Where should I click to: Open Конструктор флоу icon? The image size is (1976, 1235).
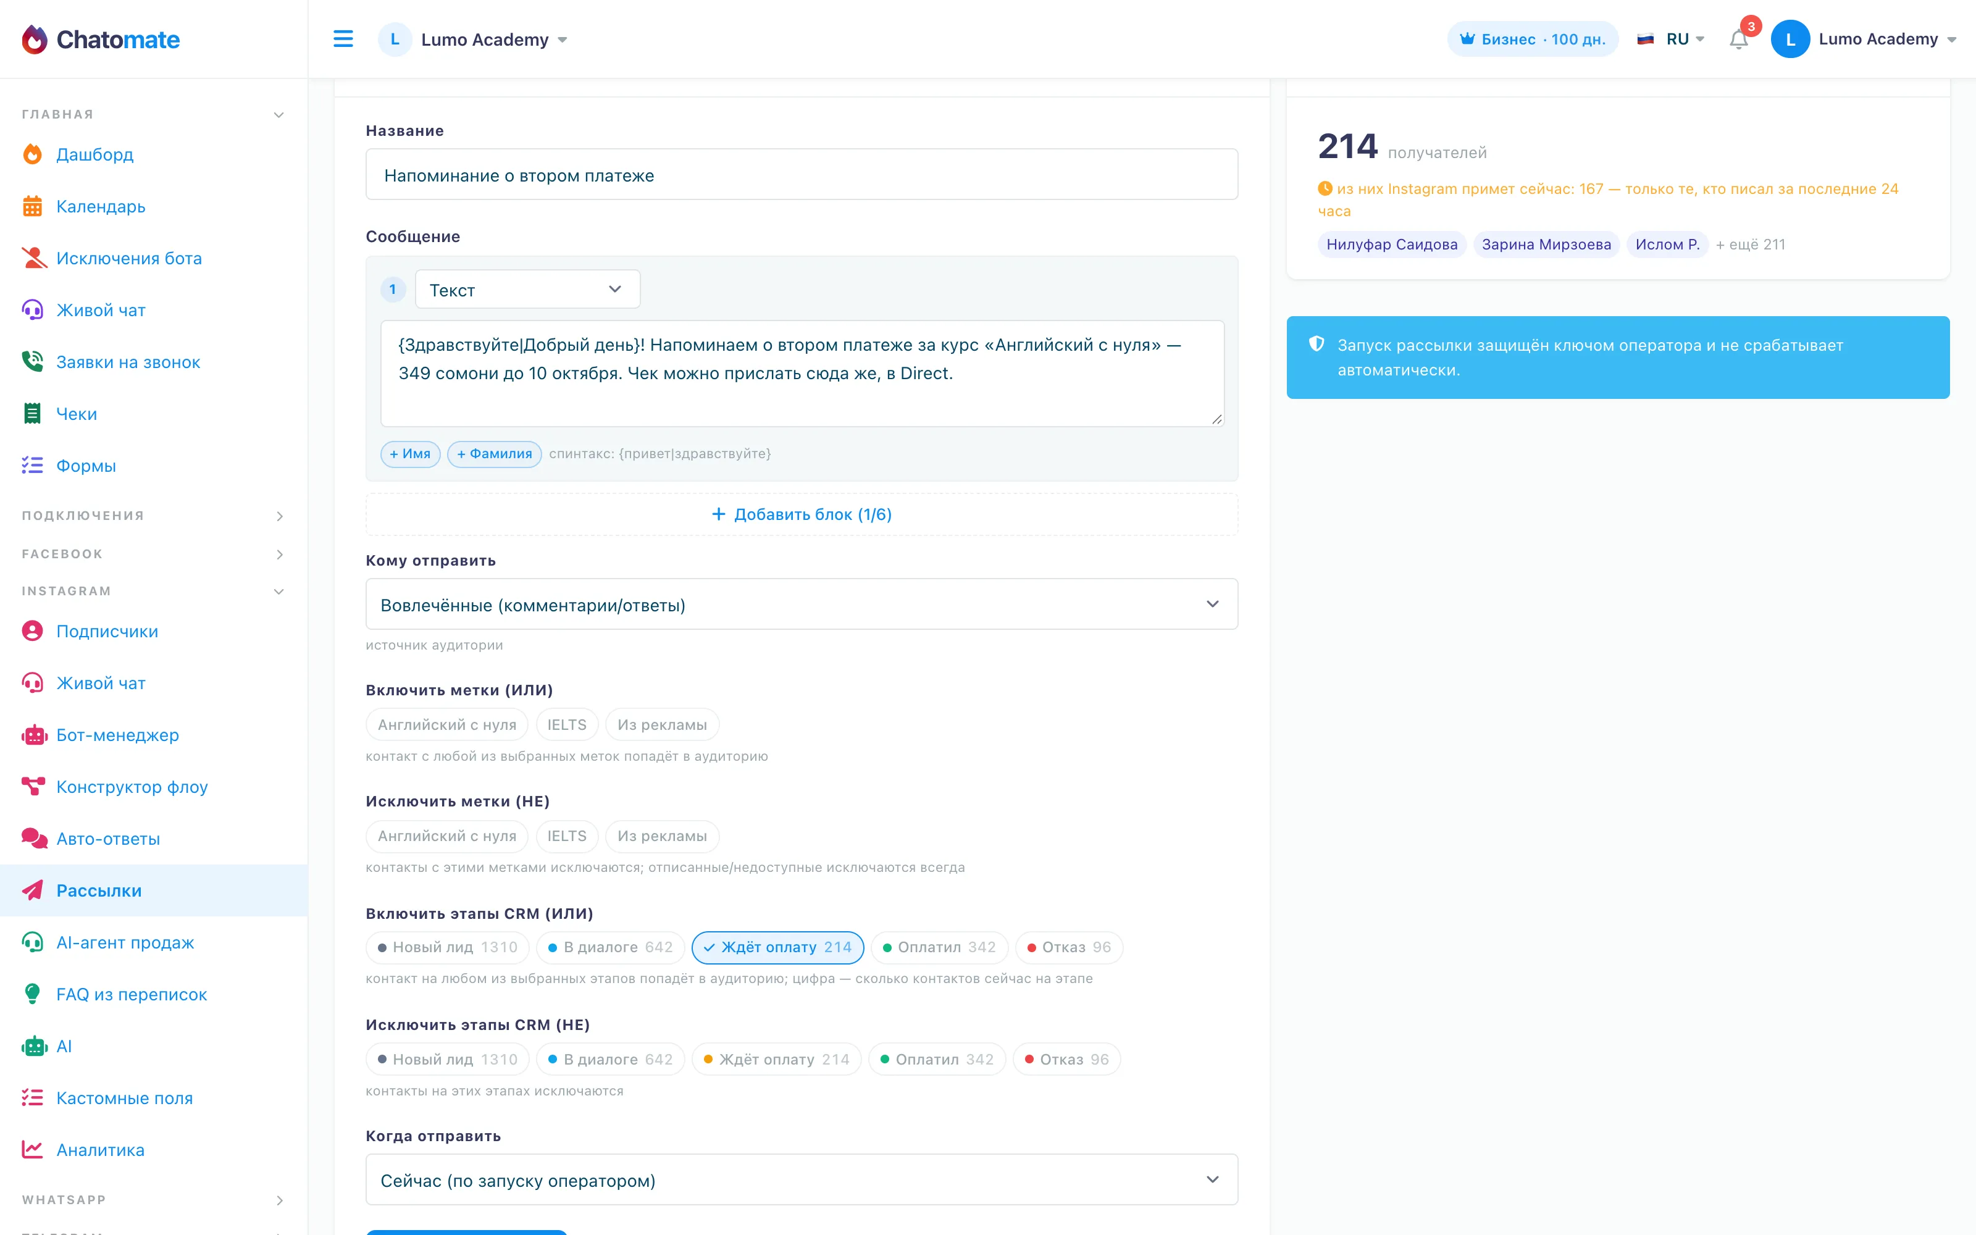(33, 787)
